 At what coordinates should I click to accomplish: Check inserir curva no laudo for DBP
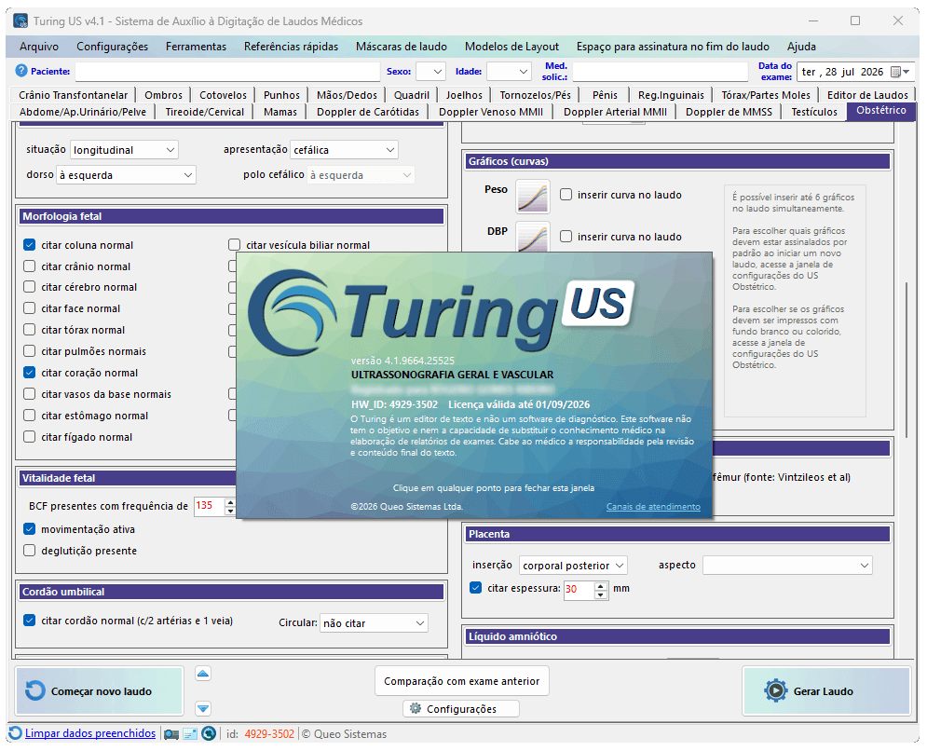coord(566,237)
